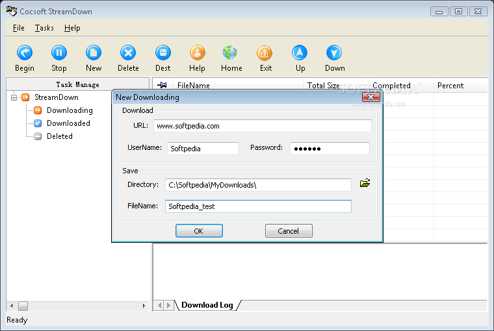Open the Help menu

(72, 28)
